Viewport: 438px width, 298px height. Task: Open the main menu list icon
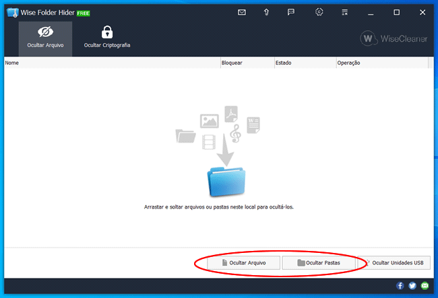[x=345, y=12]
